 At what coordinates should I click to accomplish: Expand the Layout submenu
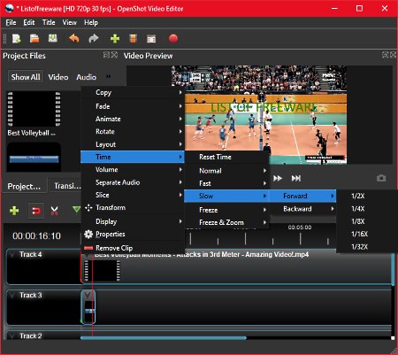(x=133, y=144)
